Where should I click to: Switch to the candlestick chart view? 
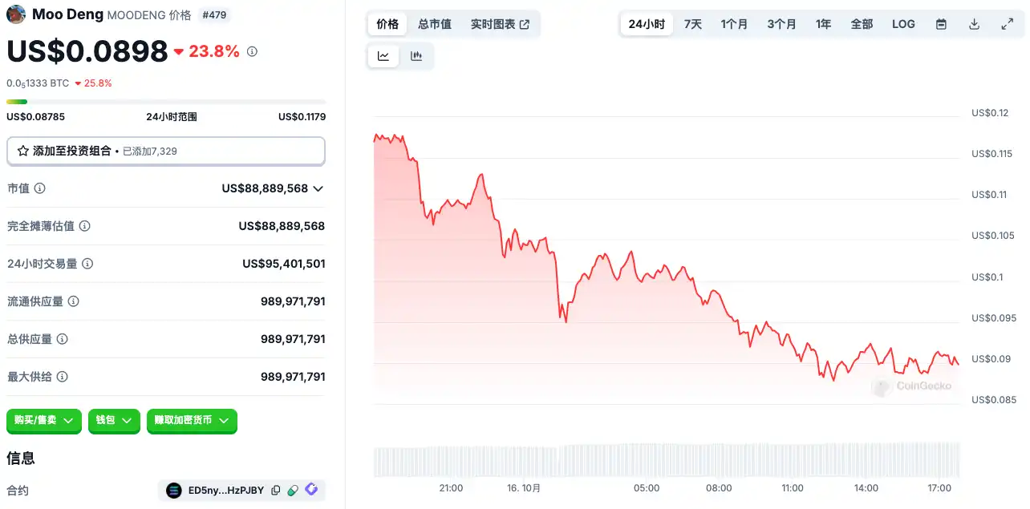(416, 56)
